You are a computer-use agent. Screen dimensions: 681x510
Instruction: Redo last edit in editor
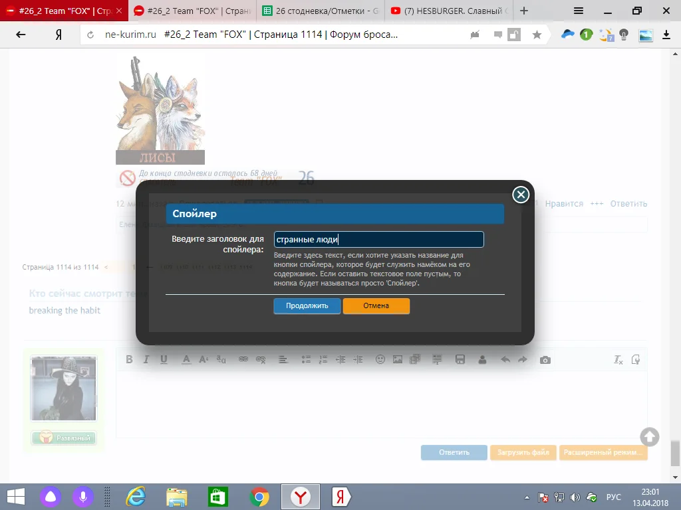[x=523, y=359]
